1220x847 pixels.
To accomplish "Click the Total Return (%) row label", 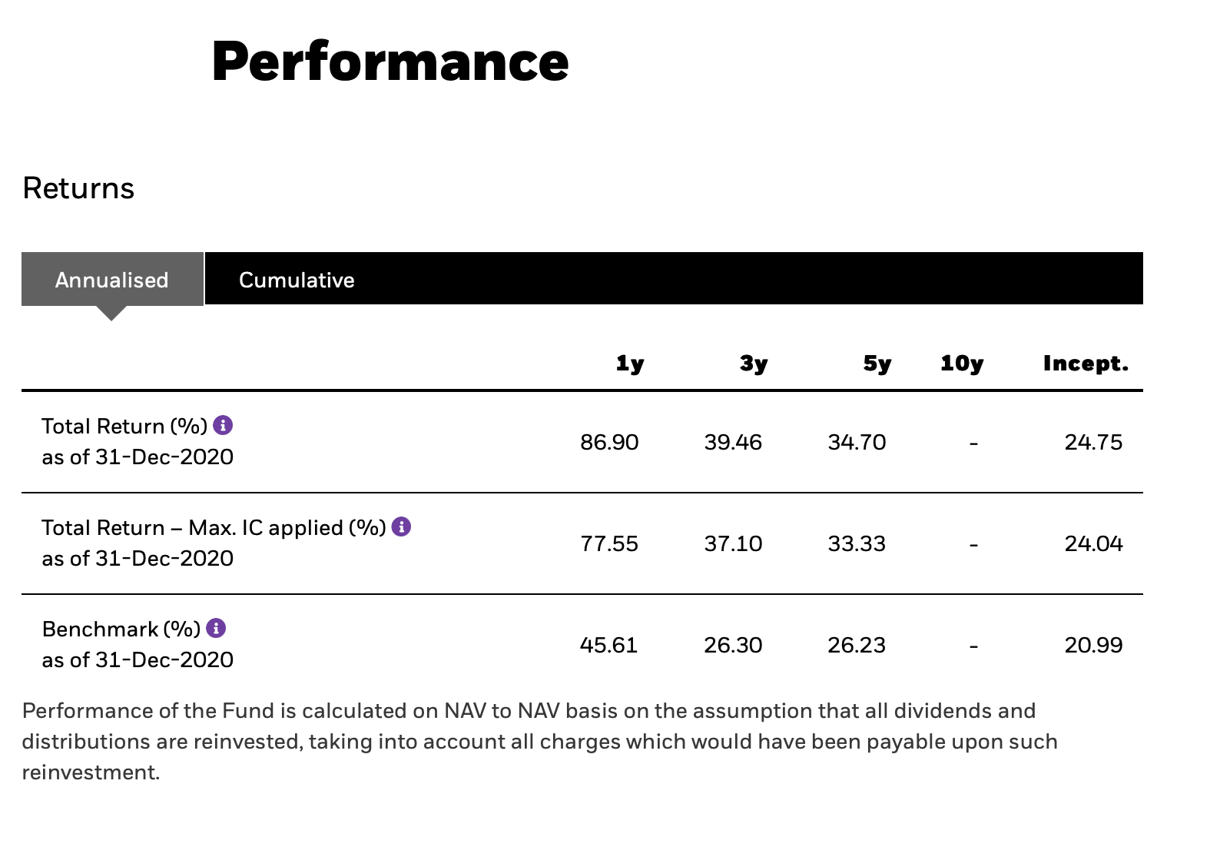I will [124, 427].
